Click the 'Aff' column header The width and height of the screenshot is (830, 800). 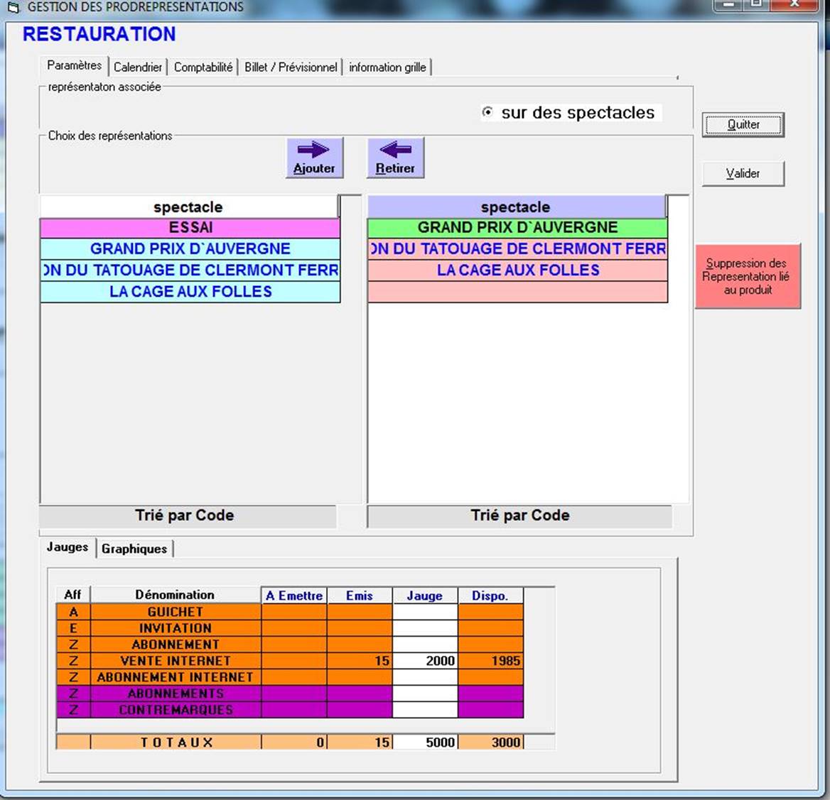tap(73, 595)
